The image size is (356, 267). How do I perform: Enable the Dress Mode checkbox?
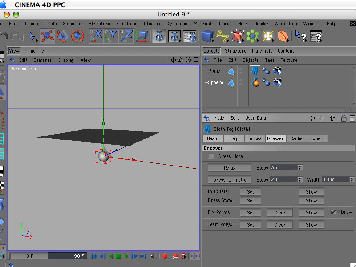coord(211,156)
